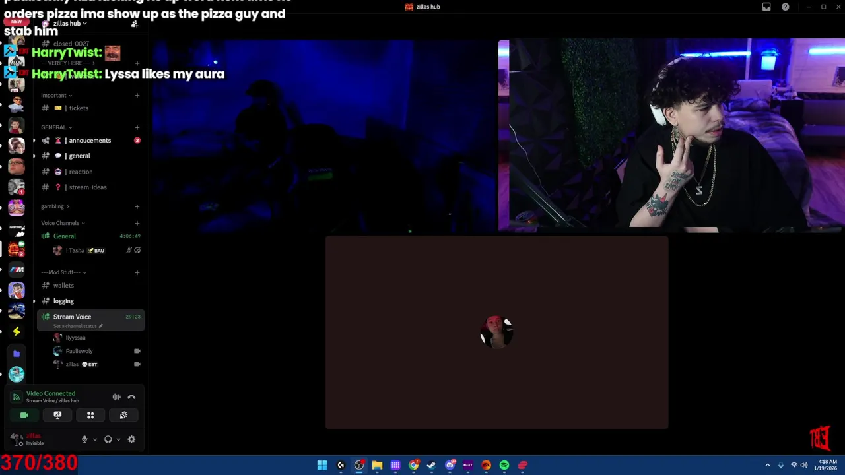The image size is (845, 475).
Task: Turn off the camera button
Action: coord(24,415)
